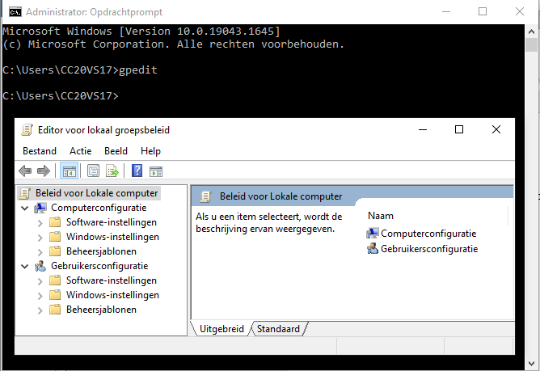The image size is (540, 371).
Task: Click folder icon of Software-instellingen under Gebruikersconfiguratie
Action: (55, 280)
